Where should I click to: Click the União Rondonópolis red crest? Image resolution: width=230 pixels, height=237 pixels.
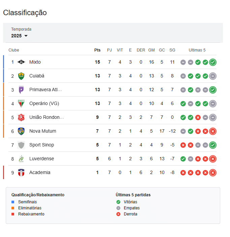[x=21, y=117]
